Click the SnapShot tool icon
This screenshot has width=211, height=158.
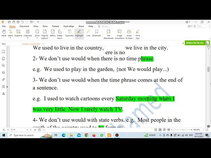[18, 32]
